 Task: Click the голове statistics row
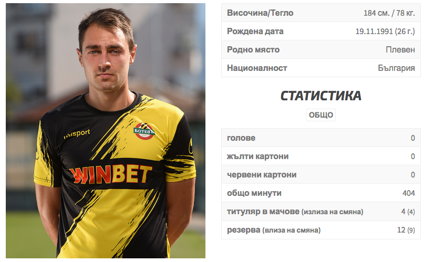[x=321, y=138]
